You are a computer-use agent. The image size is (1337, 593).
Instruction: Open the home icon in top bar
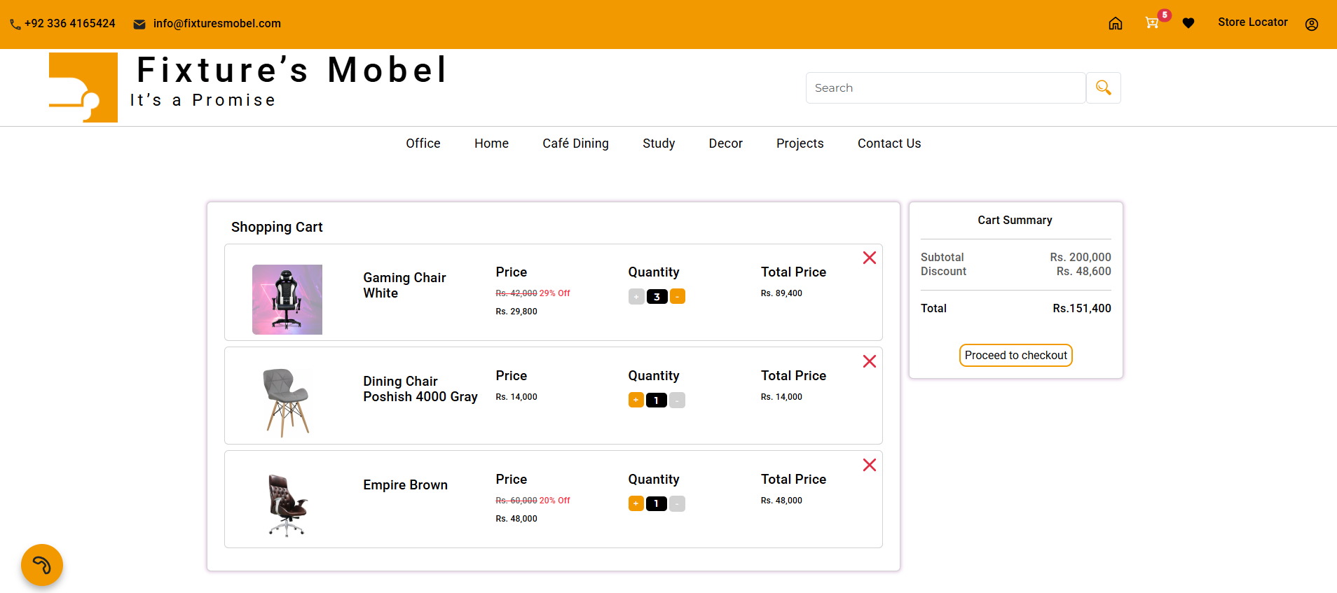[x=1116, y=23]
